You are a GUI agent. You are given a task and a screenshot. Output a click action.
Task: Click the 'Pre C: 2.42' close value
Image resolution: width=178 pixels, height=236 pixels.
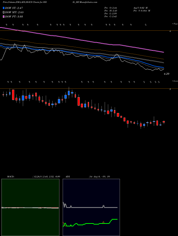pos(111,16)
